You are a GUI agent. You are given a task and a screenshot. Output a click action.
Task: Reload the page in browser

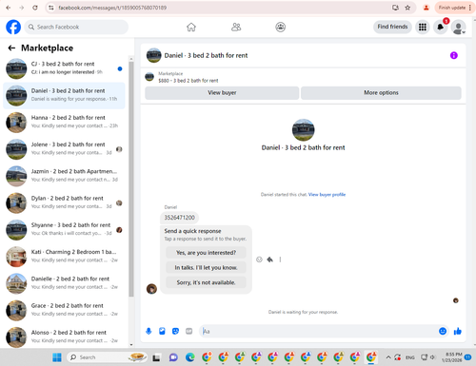(x=35, y=8)
